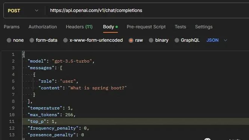
Task: Click the 256 value on line 10
Action: point(69,115)
